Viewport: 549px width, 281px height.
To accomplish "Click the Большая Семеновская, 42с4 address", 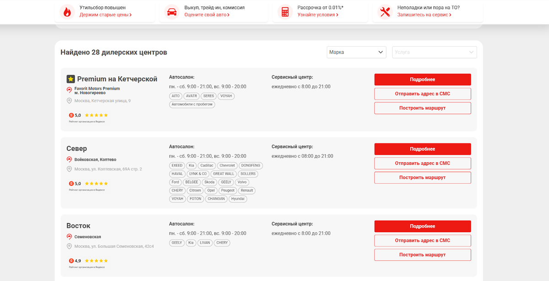I will pyautogui.click(x=114, y=246).
